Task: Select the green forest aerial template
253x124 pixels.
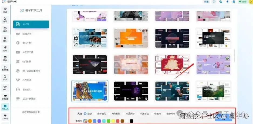Action: tap(213, 91)
